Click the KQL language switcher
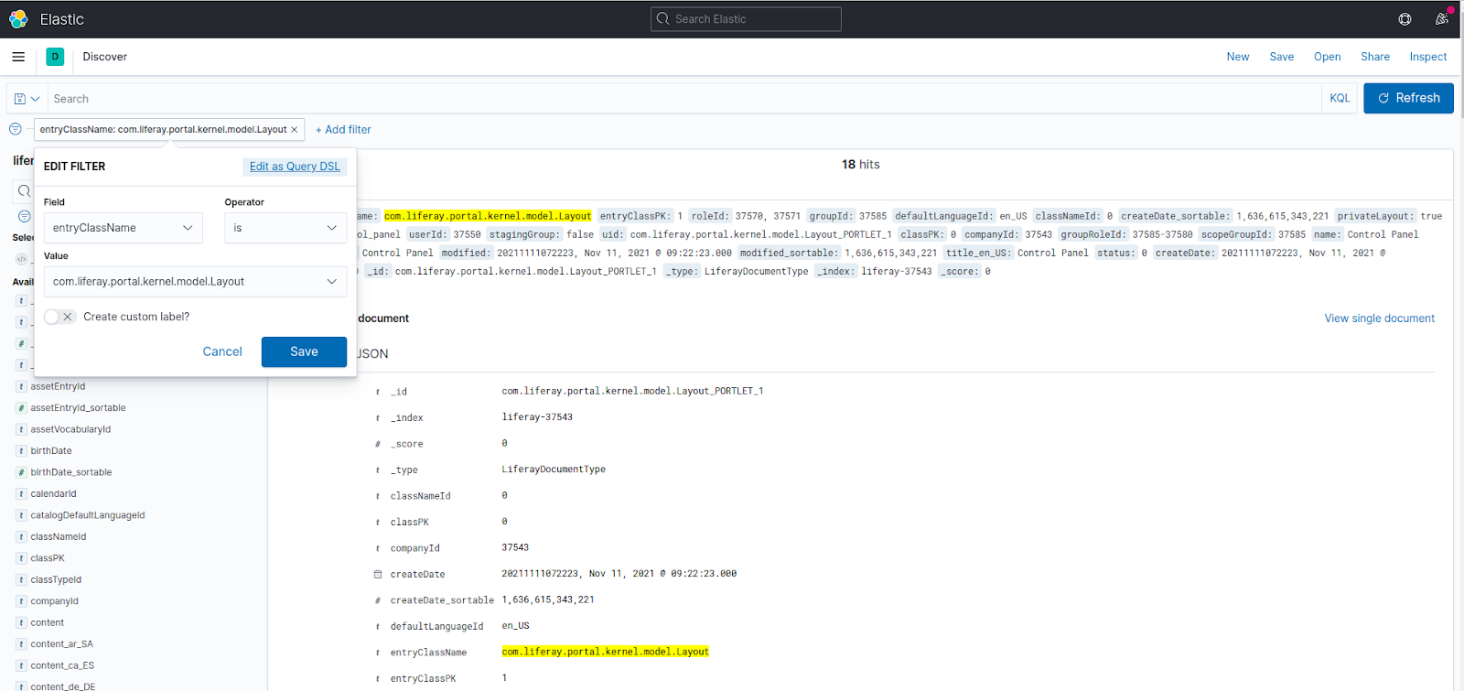Viewport: 1464px width, 691px height. (1340, 98)
